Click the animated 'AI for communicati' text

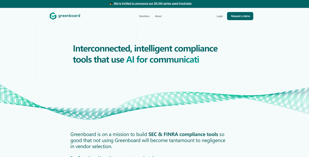click(x=163, y=59)
